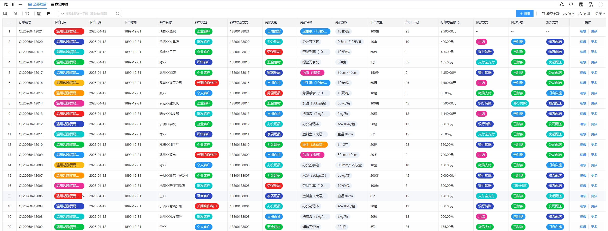608x231 pixels.
Task: Click the red 长期合作客户 tag for 苍南XX商贸公司
Action: coord(207,83)
